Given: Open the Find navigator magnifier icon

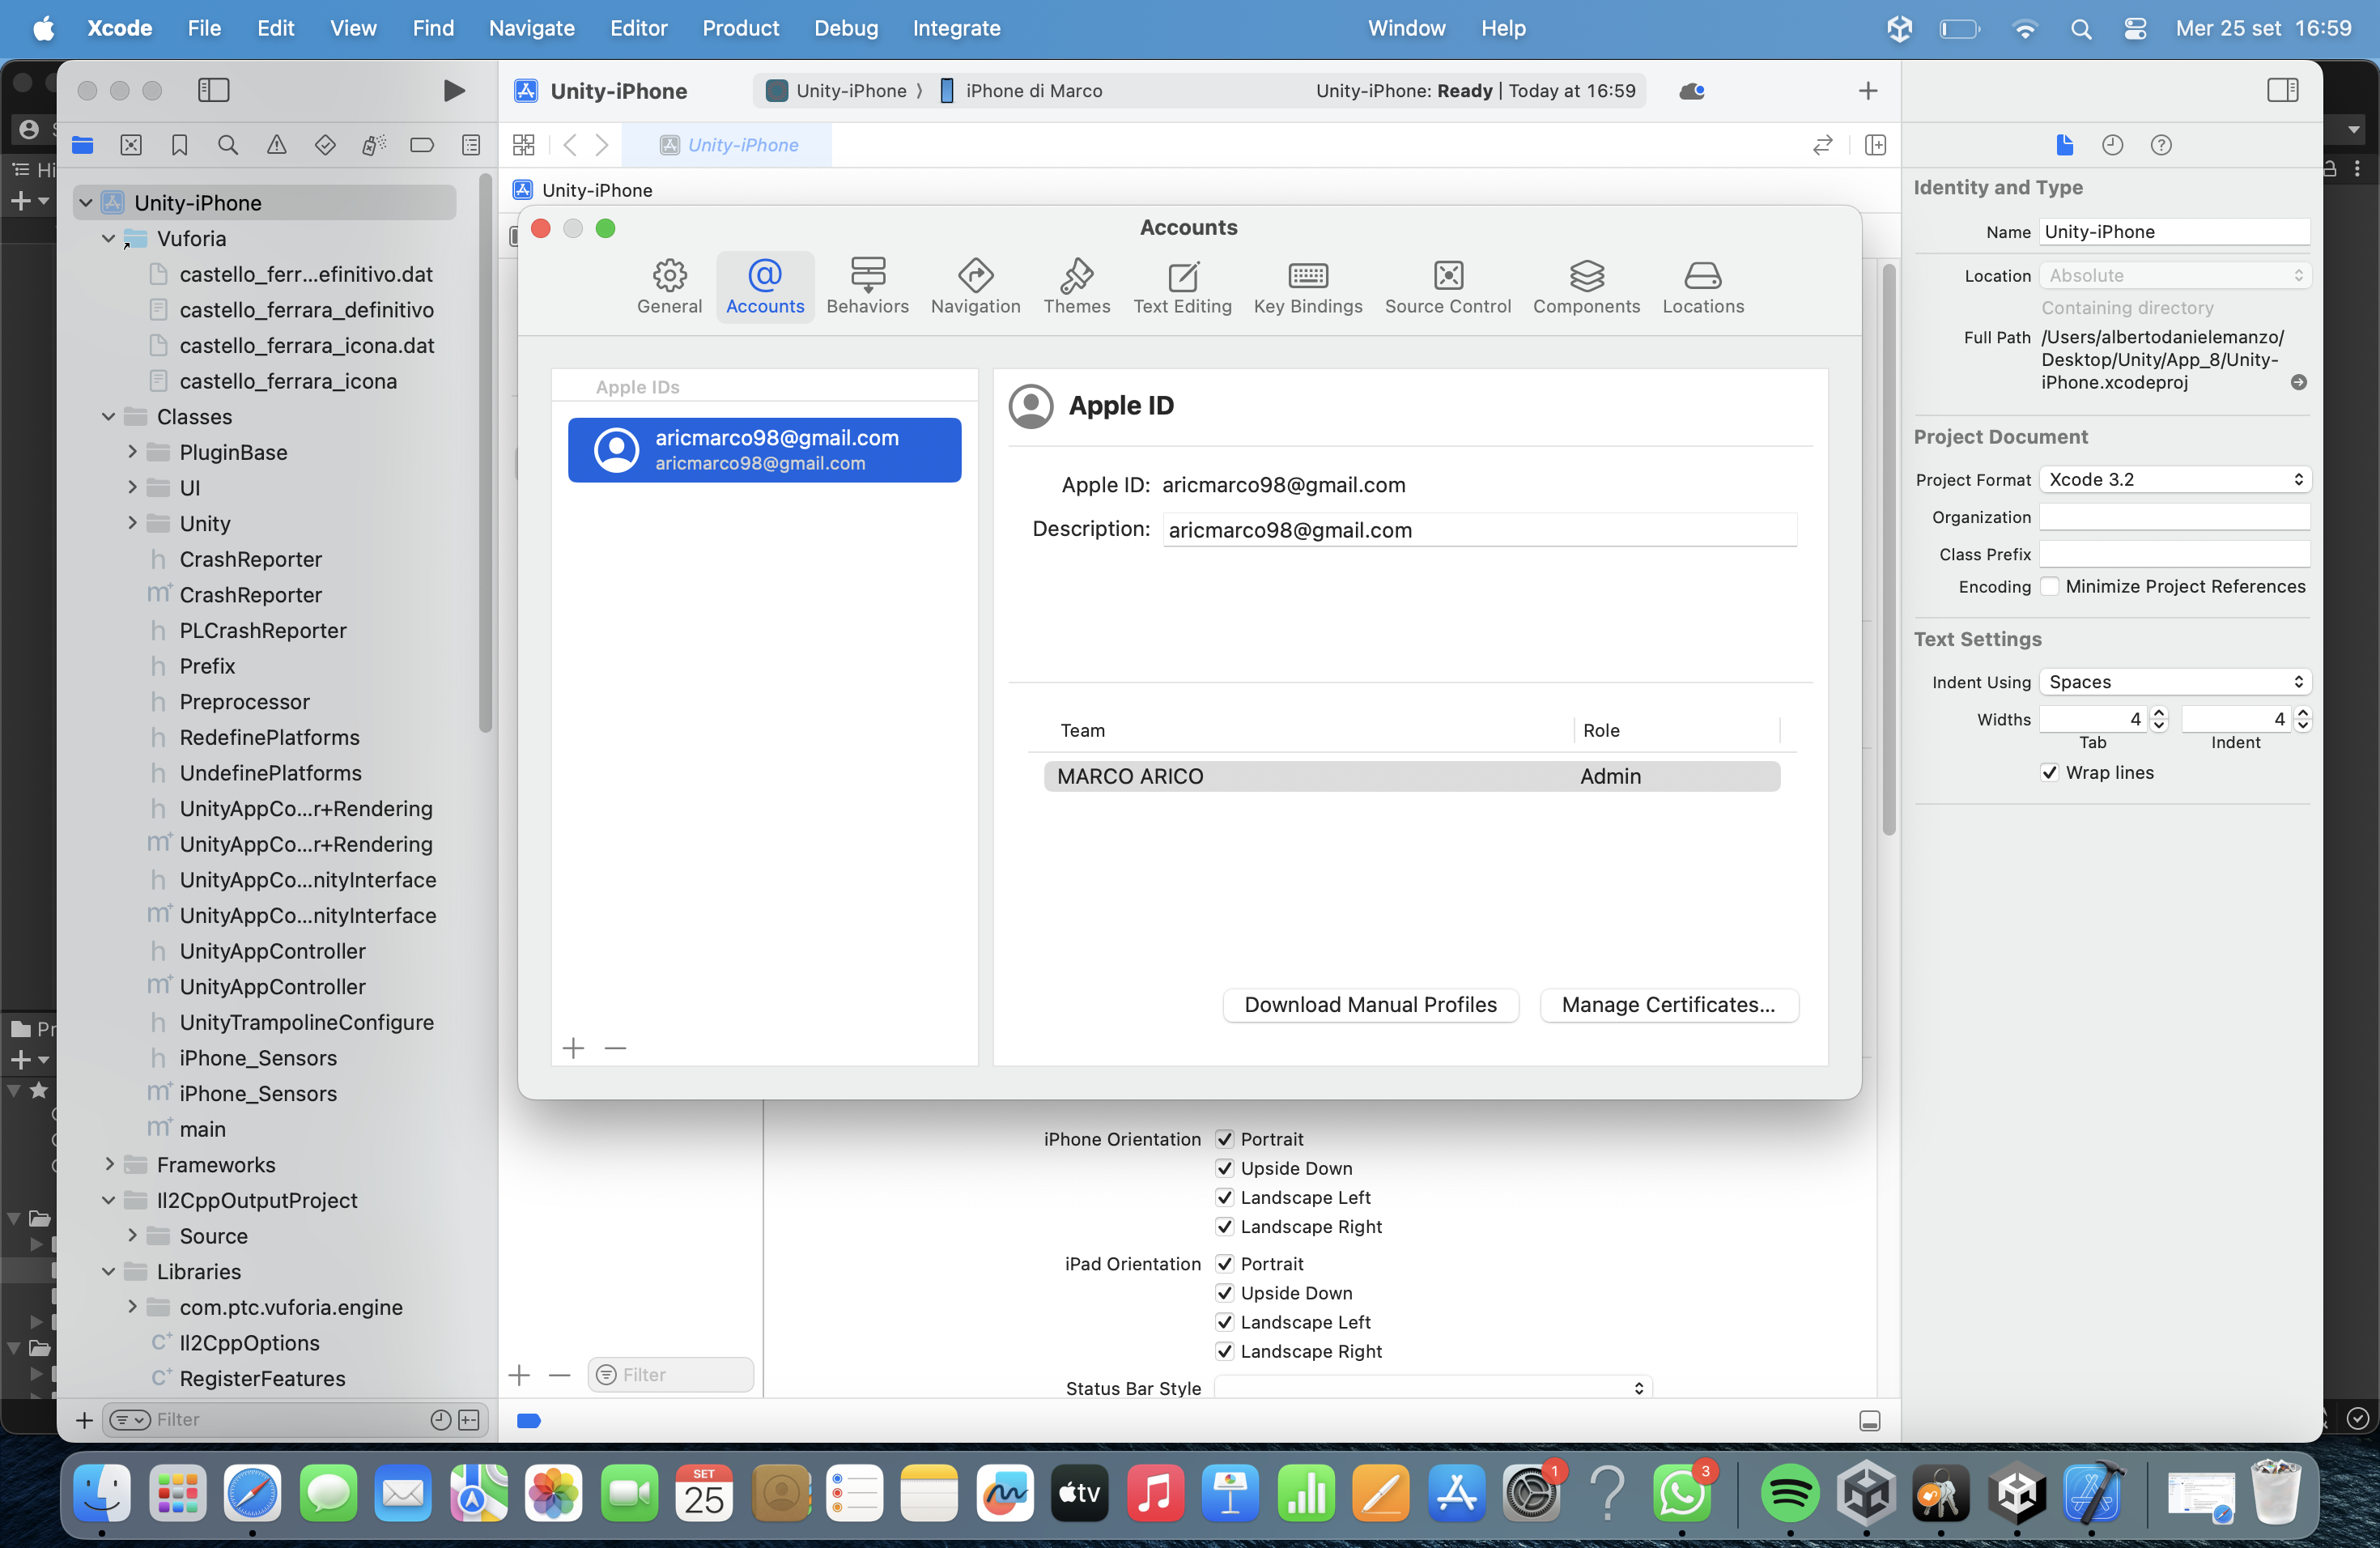Looking at the screenshot, I should pos(228,145).
